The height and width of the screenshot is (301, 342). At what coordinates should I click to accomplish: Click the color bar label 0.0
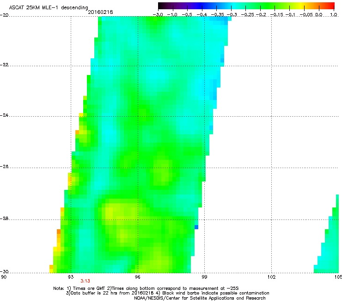(x=319, y=15)
